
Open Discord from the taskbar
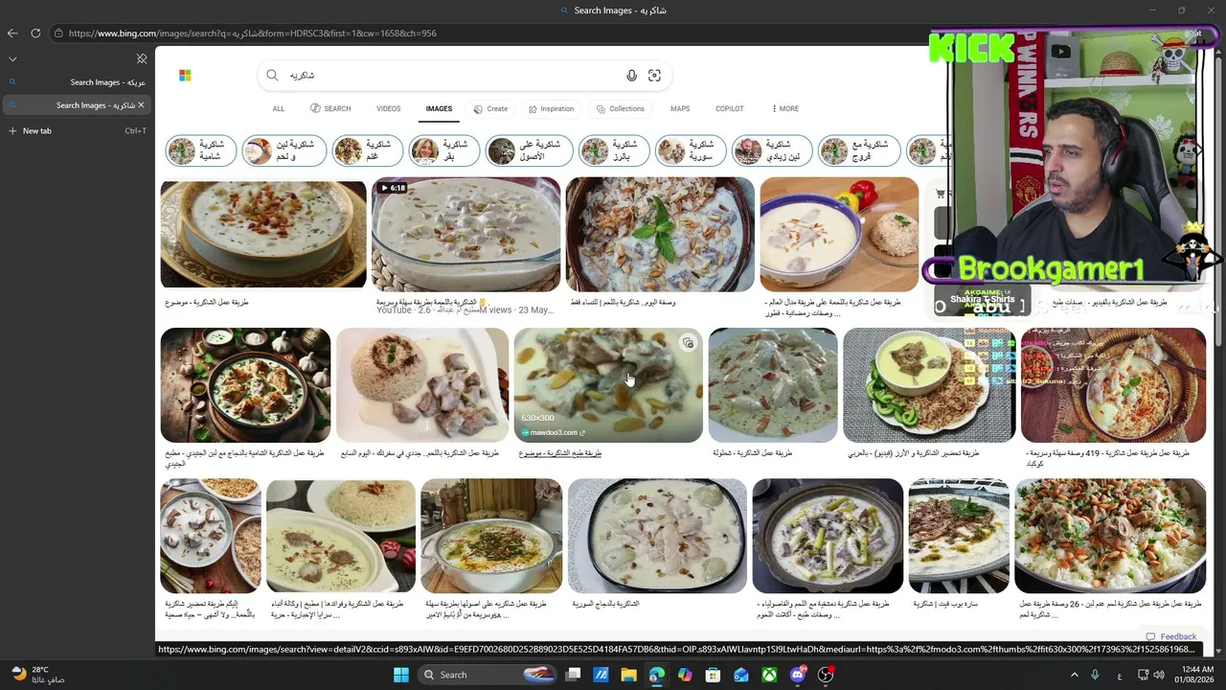[798, 675]
